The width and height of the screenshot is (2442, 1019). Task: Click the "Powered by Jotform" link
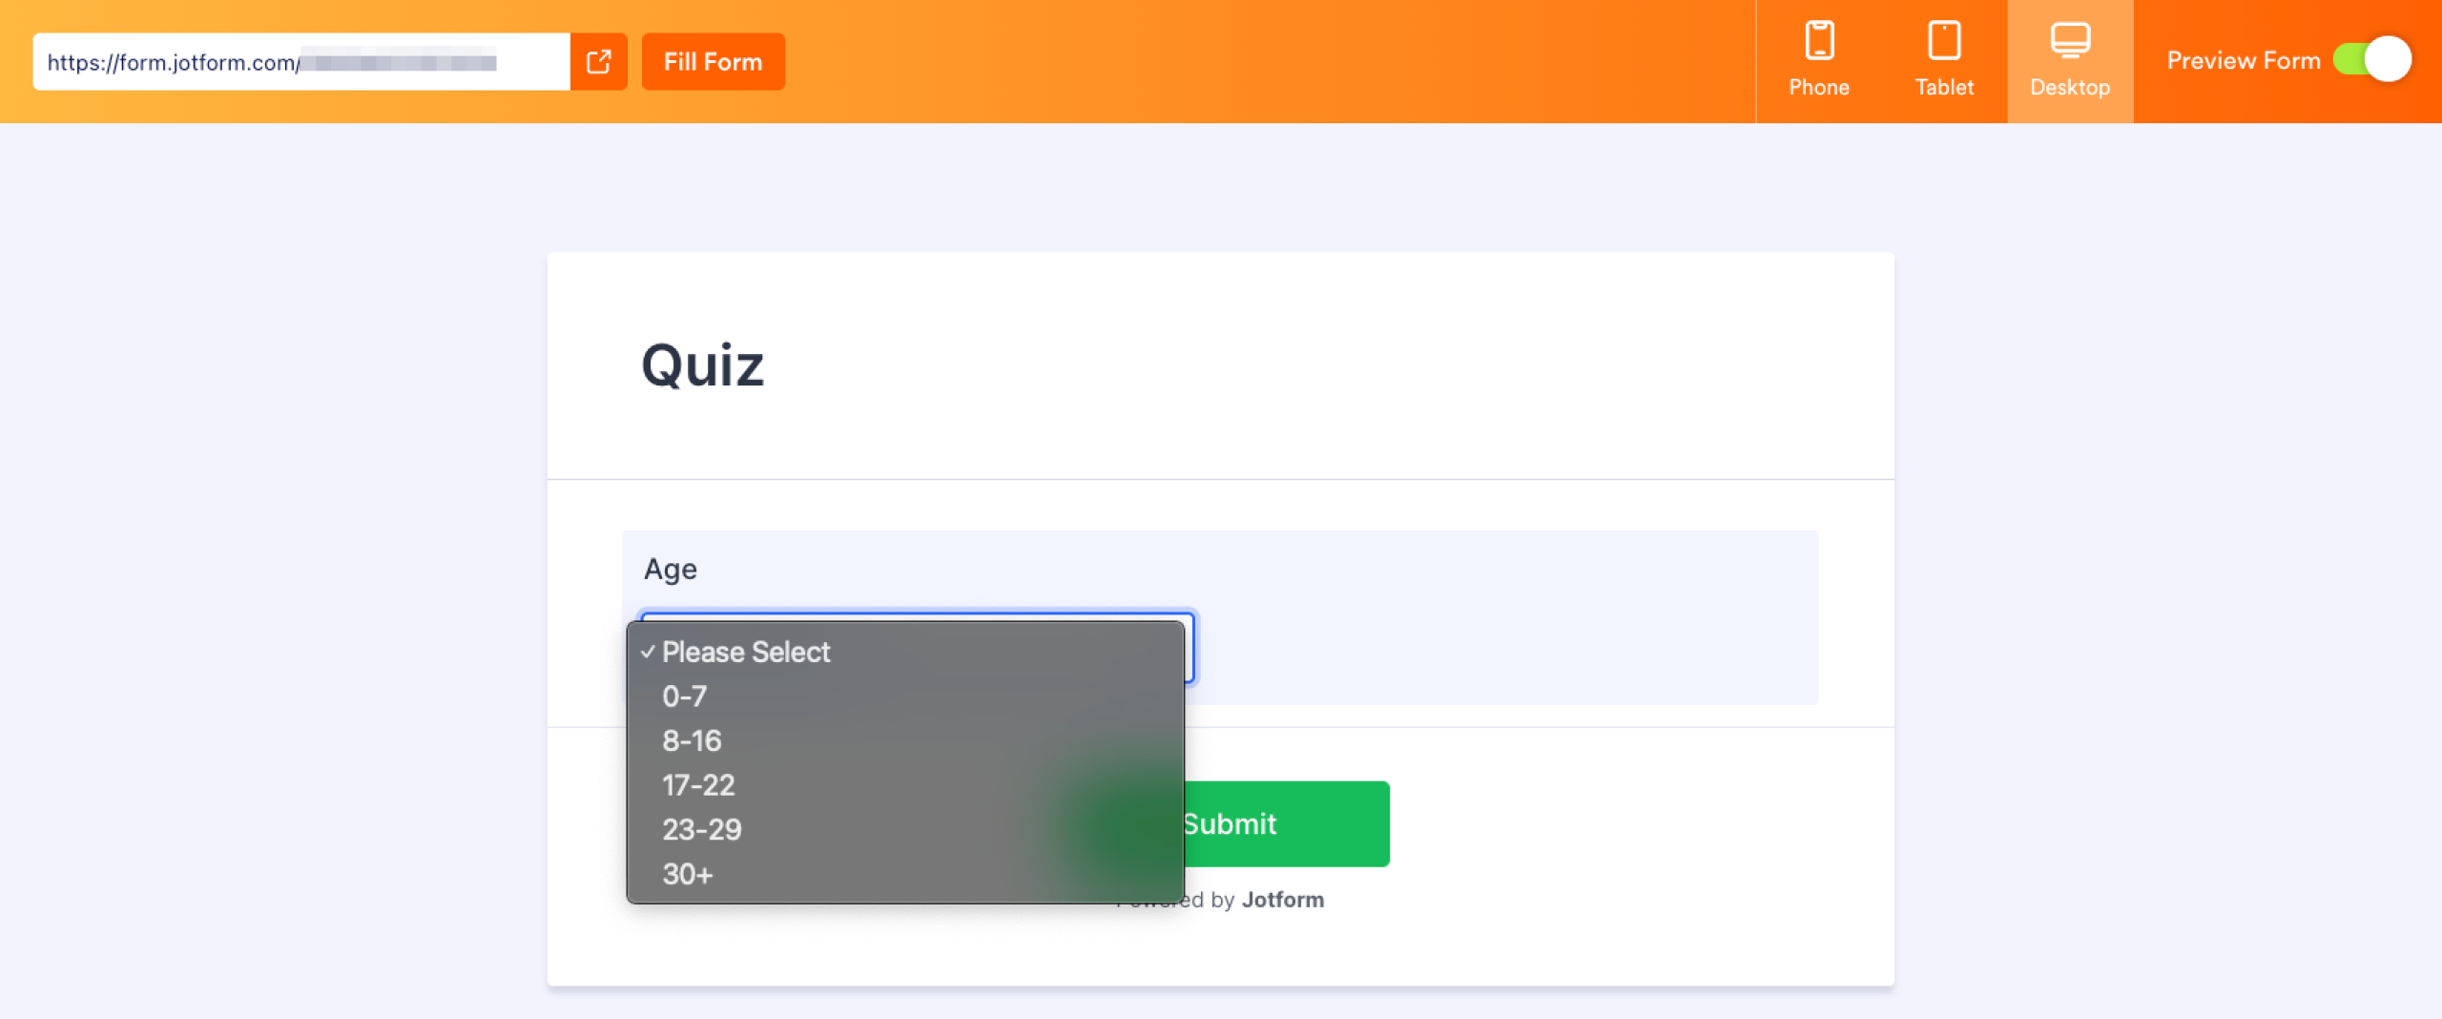(x=1283, y=898)
